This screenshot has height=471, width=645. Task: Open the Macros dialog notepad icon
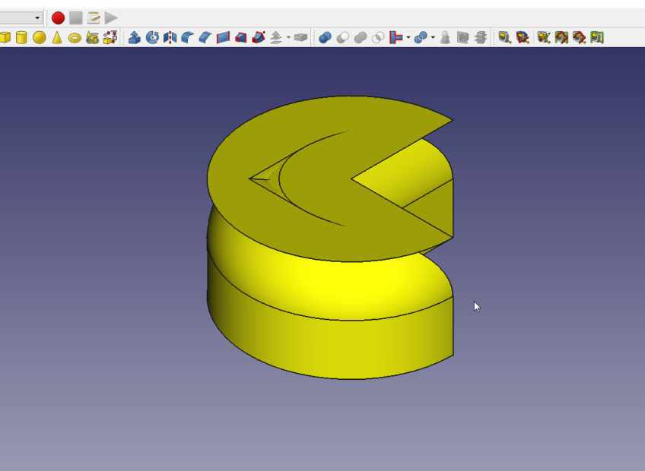pos(94,18)
